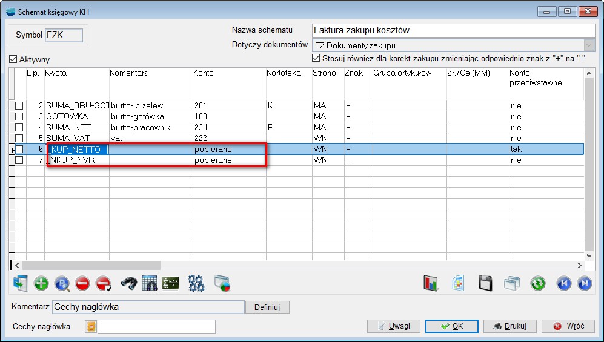
Task: Click into the Nazwa schematu text field
Action: click(x=453, y=30)
